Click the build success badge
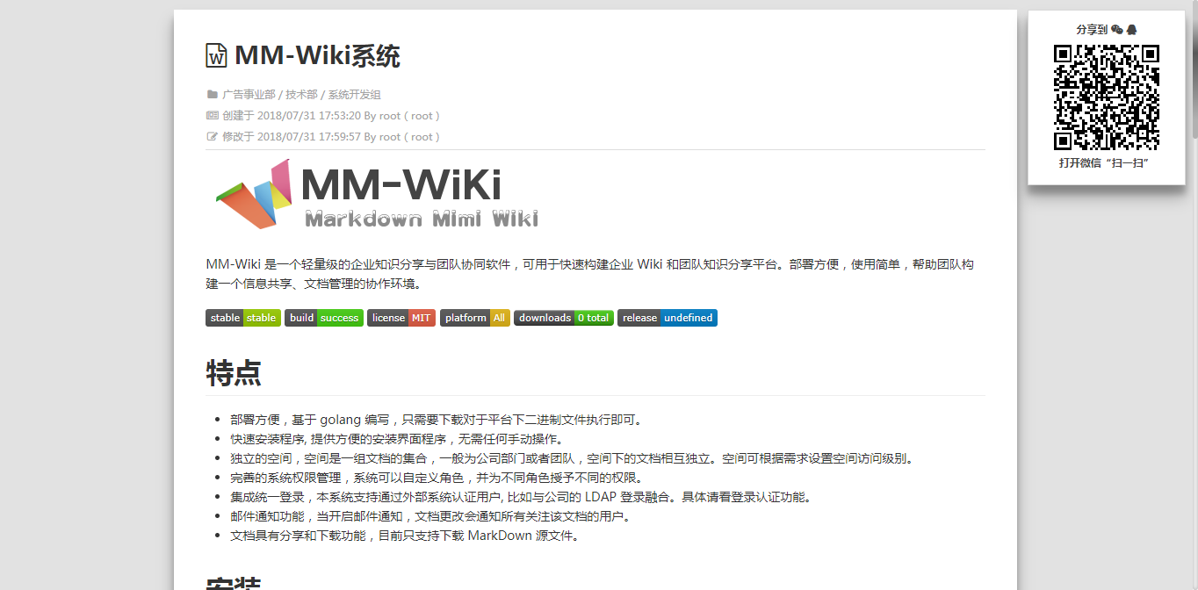Viewport: 1198px width, 590px height. pos(324,318)
